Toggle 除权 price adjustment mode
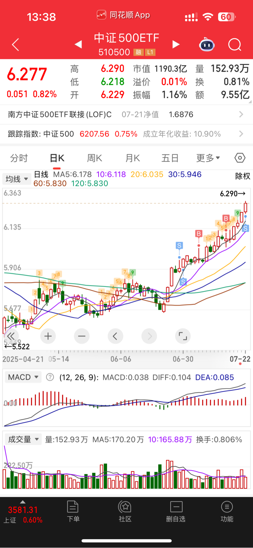Image resolution: width=253 pixels, height=548 pixels. (x=243, y=176)
